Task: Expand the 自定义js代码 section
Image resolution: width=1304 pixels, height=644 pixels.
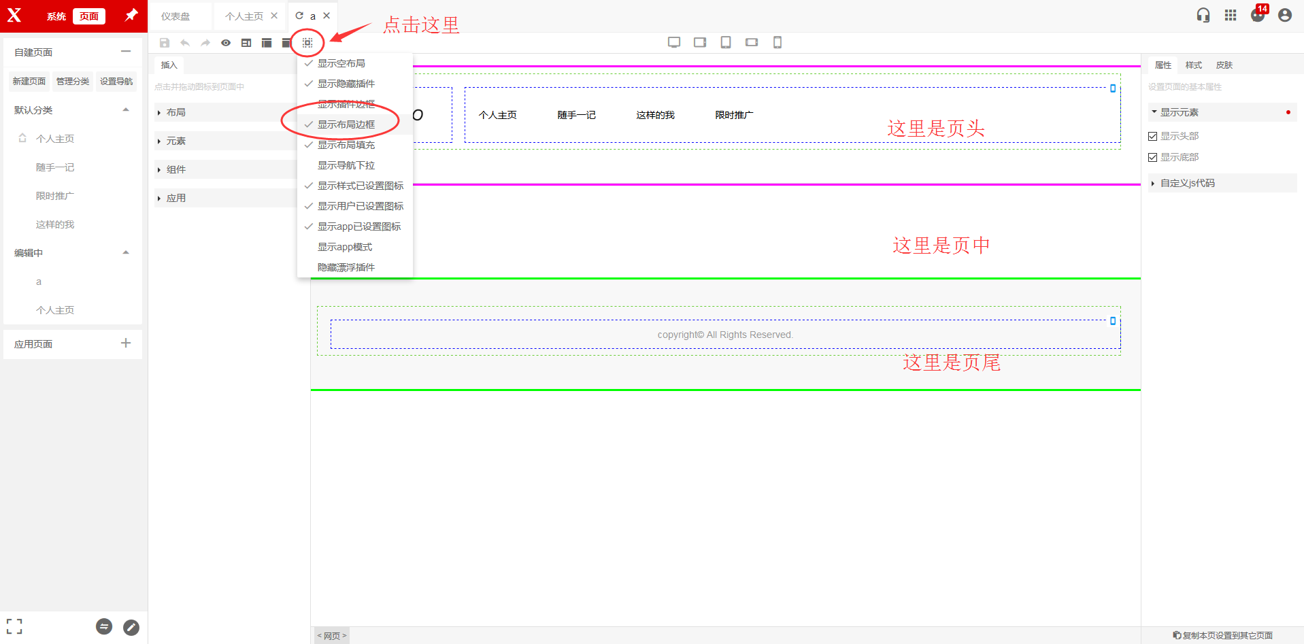Action: coord(1187,183)
